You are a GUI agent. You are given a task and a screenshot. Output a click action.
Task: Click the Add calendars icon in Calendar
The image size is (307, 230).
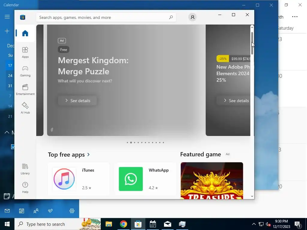click(x=7, y=196)
